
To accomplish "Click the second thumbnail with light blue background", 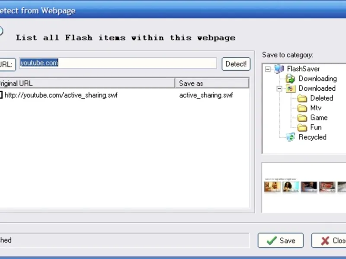I will point(291,187).
